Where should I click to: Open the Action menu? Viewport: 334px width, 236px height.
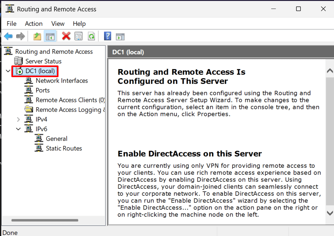pyautogui.click(x=34, y=24)
